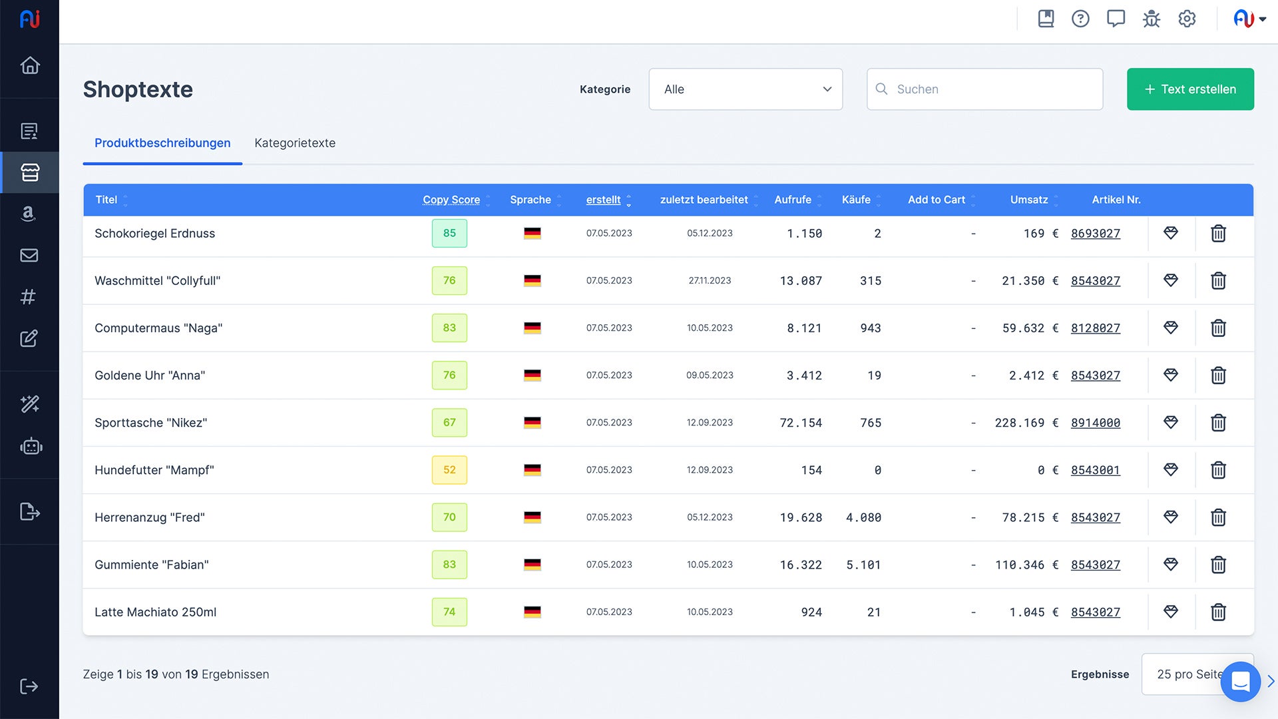The height and width of the screenshot is (719, 1278).
Task: Expand the Kategorie dropdown showing Alle
Action: [745, 89]
